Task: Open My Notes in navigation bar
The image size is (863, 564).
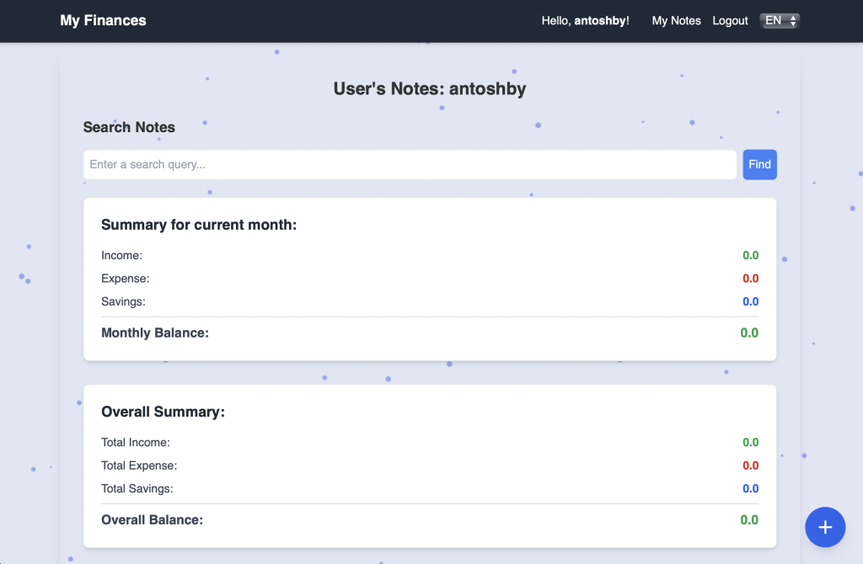Action: click(x=676, y=21)
